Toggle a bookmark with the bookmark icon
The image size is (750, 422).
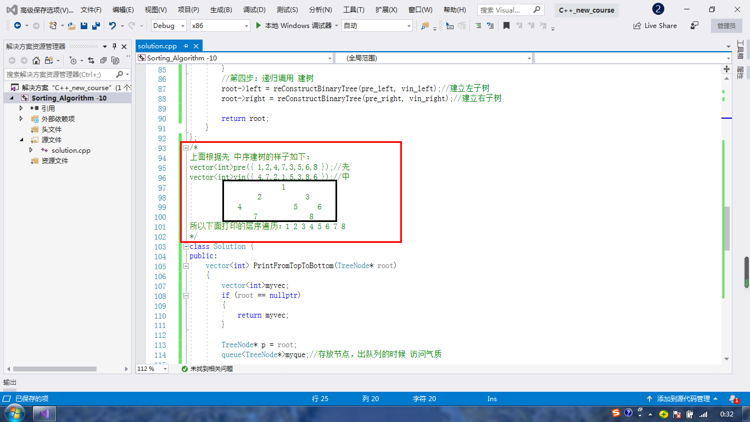point(506,25)
